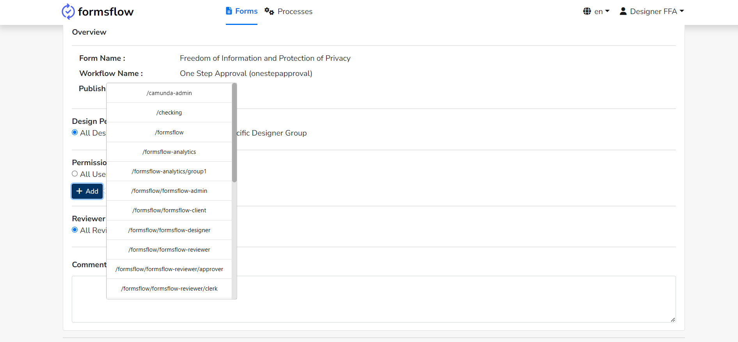Choose /formsflow-analytics/group1 from the list

point(169,171)
